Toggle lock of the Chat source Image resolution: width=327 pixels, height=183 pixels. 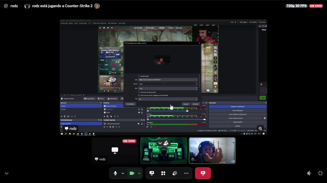(142, 112)
